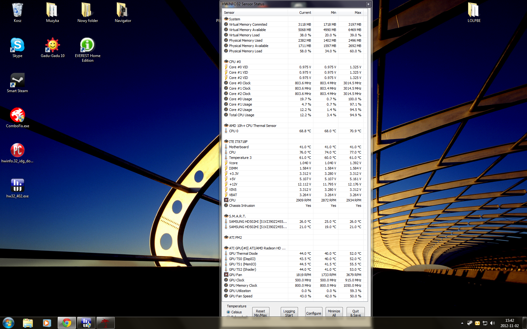This screenshot has height=329, width=527.
Task: Click the Minimize All button
Action: point(334,313)
